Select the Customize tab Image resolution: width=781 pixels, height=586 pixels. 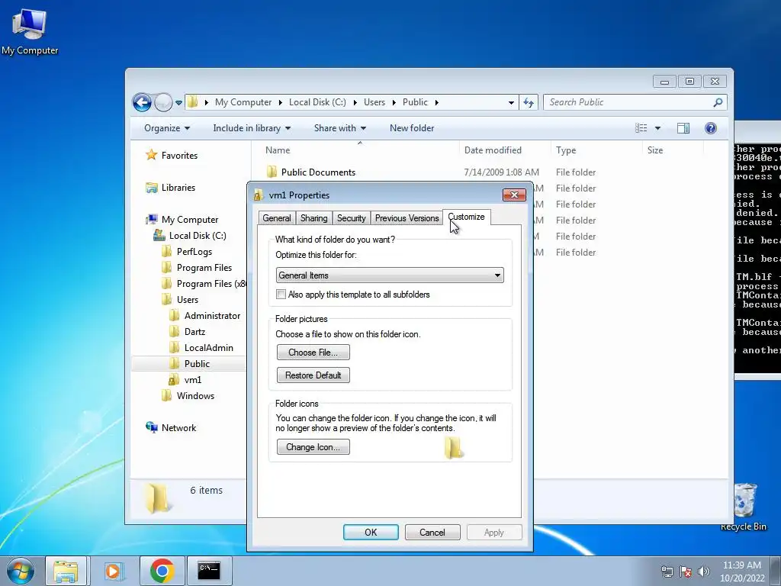pyautogui.click(x=466, y=217)
